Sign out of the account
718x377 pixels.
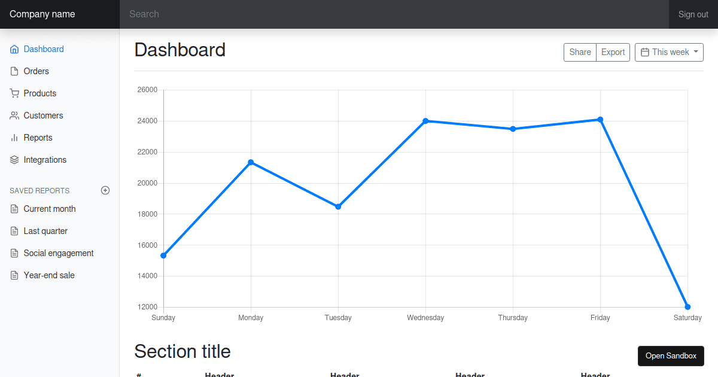pos(693,14)
